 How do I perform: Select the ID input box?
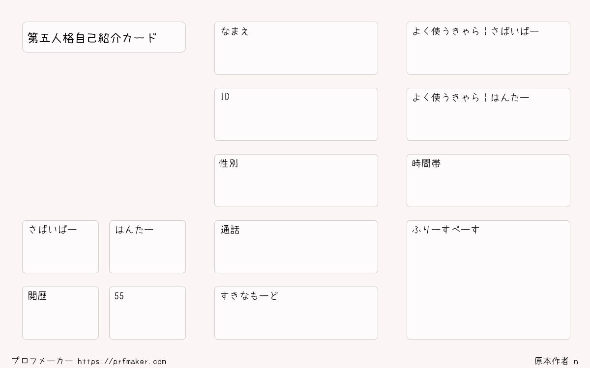[x=296, y=114]
